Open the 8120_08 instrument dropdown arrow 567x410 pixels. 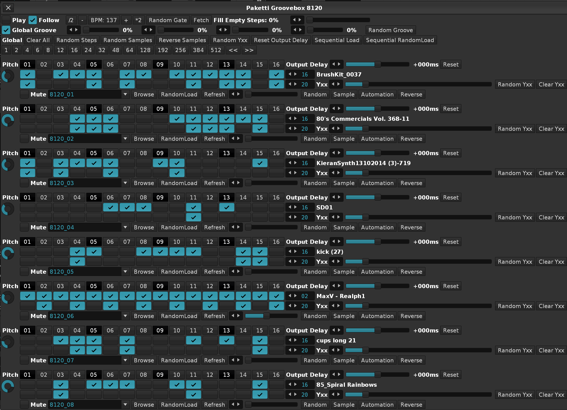(125, 404)
